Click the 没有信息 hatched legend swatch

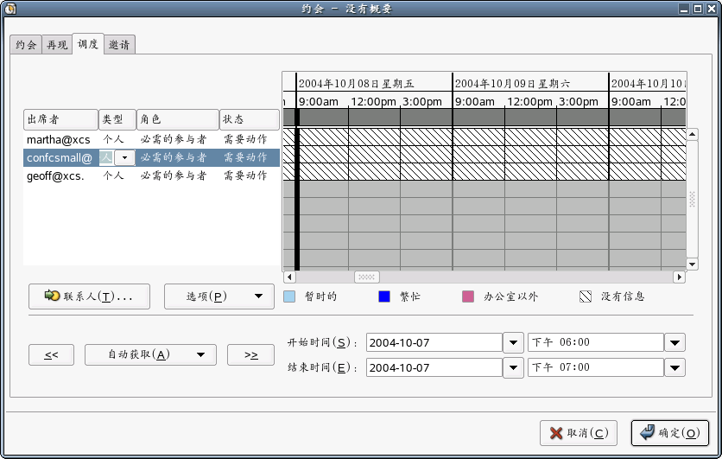[586, 296]
